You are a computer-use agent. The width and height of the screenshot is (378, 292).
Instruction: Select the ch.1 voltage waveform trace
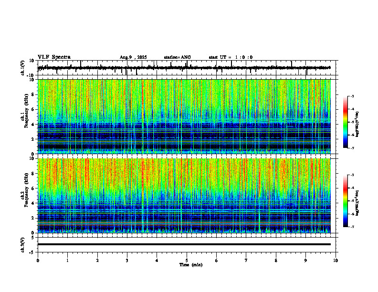tap(184, 68)
